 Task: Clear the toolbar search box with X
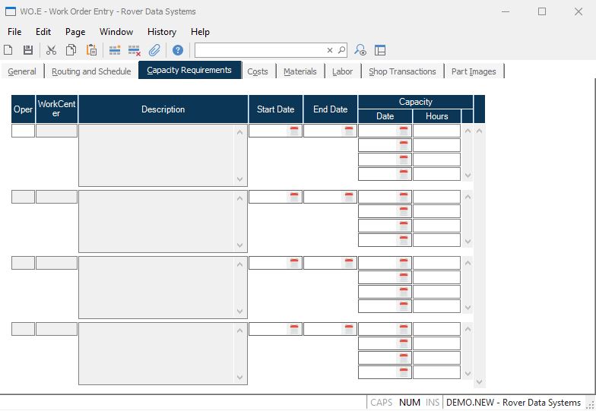coord(330,50)
